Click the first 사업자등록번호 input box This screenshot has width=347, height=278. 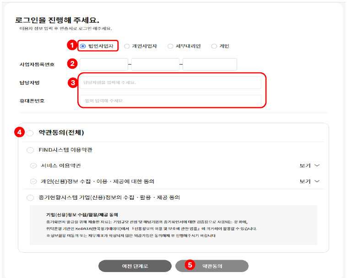coord(104,65)
